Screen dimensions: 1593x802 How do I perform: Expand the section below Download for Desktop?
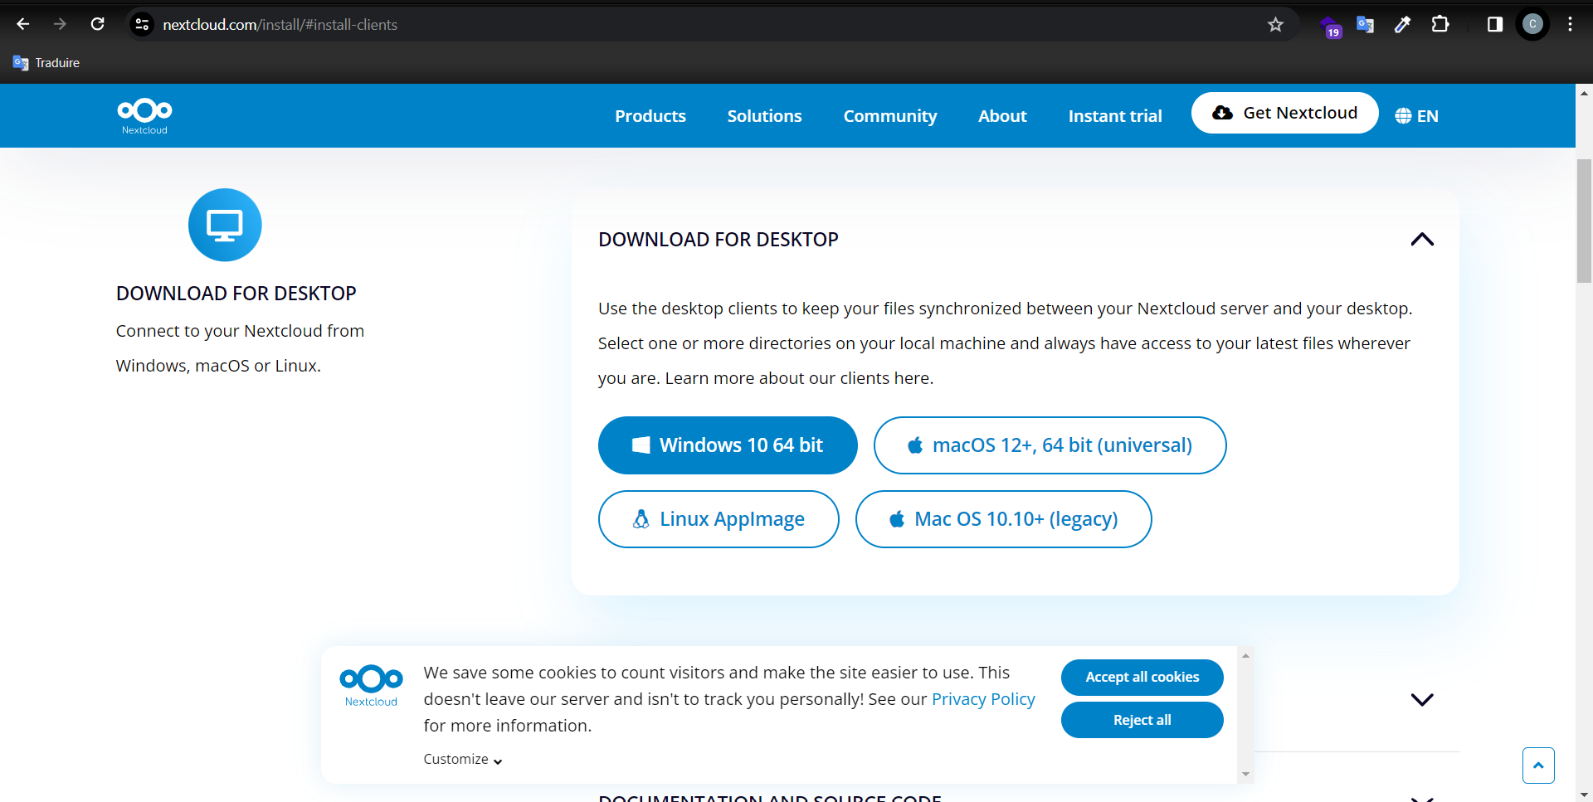(1422, 700)
